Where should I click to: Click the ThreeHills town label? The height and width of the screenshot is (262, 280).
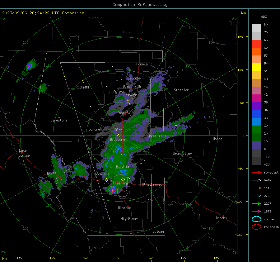[x=156, y=136]
